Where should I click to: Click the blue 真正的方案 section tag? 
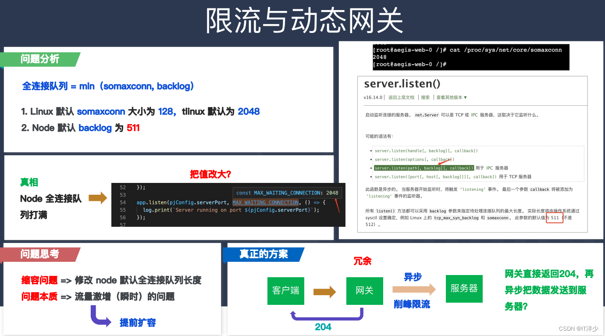[x=263, y=254]
